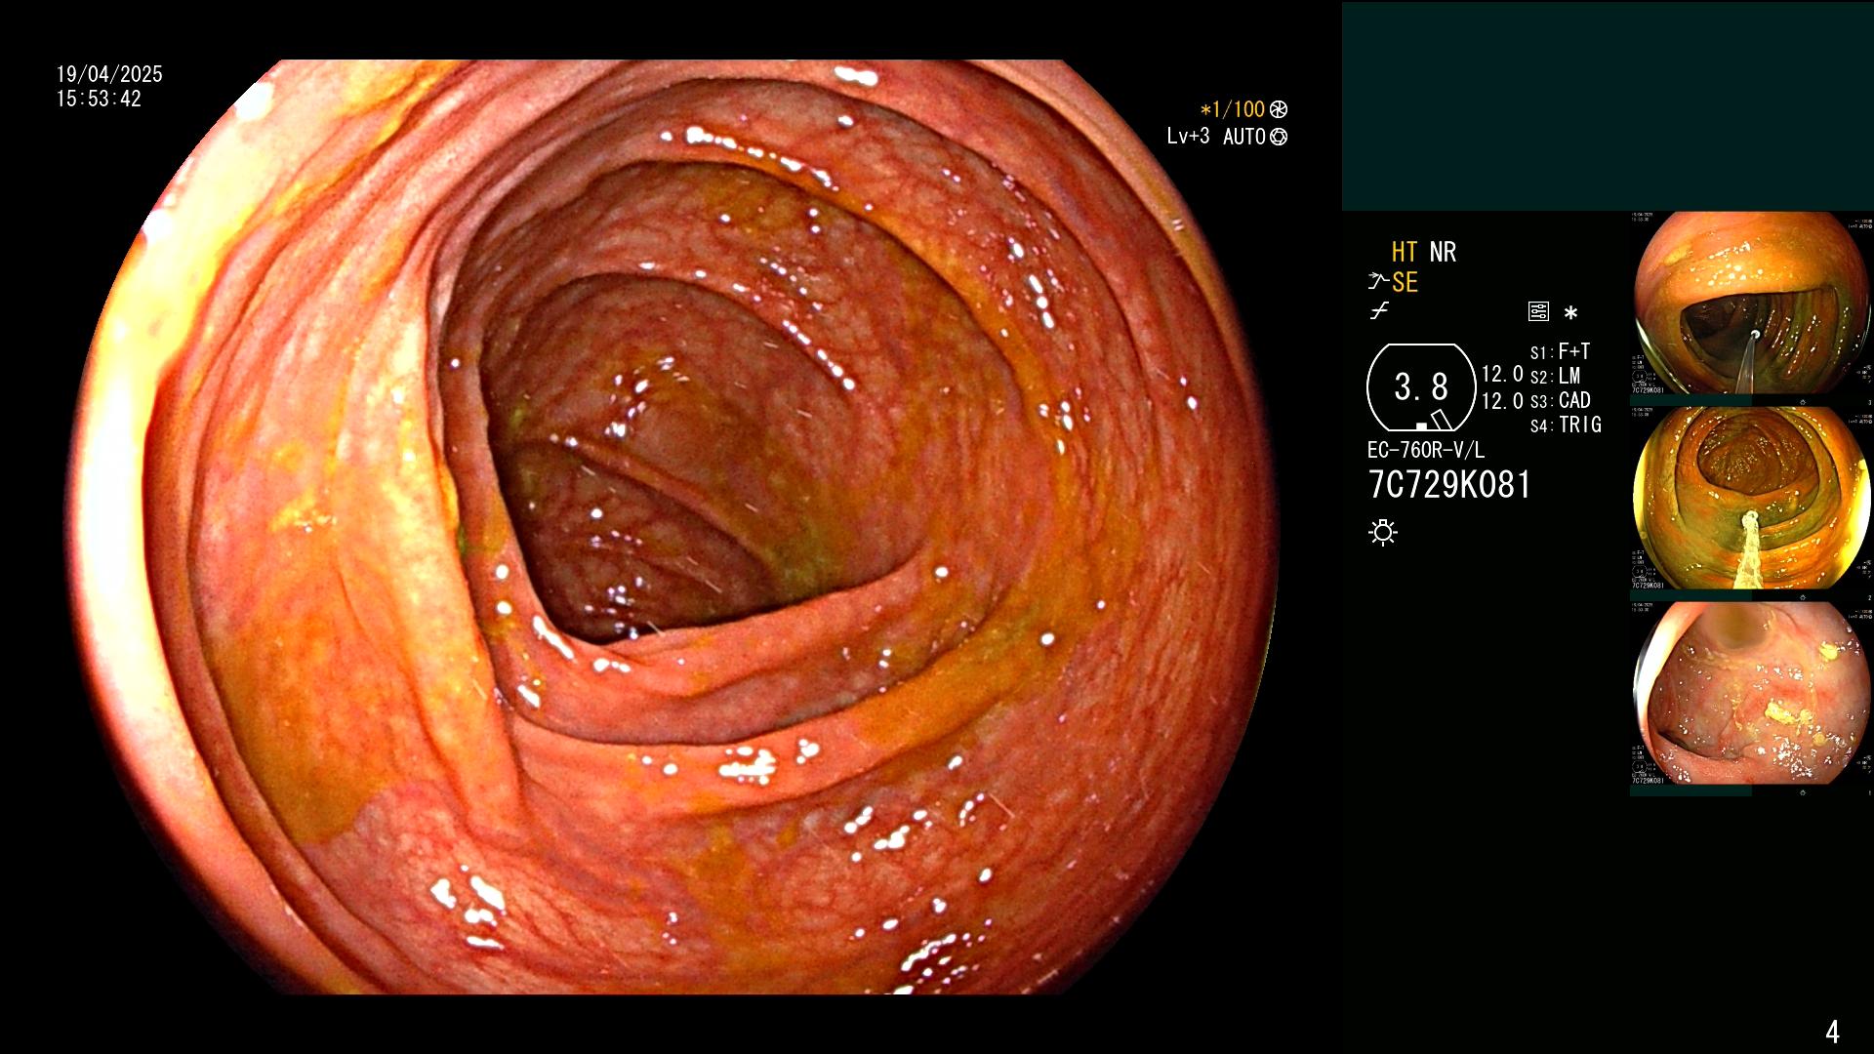
Task: Click the serial number 7C729K081
Action: tap(1449, 484)
